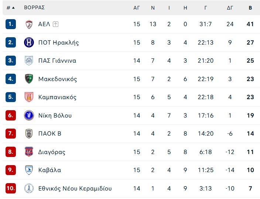This screenshot has width=260, height=199.
Task: Click the Εθνικός Νέου Κεραμιδίου crest
Action: click(29, 188)
